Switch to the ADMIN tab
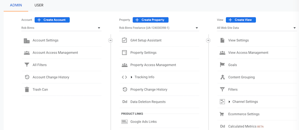The image size is (299, 130). (16, 5)
